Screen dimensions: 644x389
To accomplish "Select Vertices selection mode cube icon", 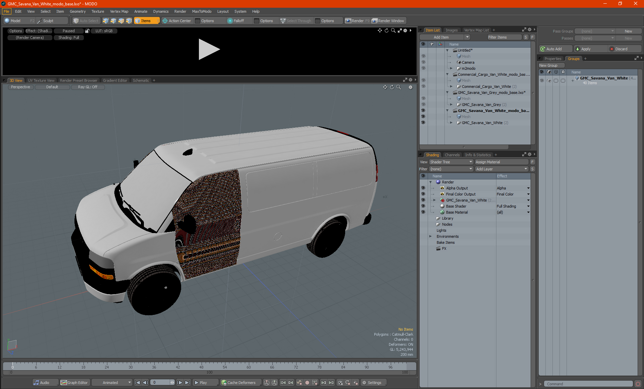I will click(106, 21).
